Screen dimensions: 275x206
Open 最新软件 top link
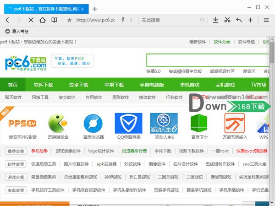point(198,42)
